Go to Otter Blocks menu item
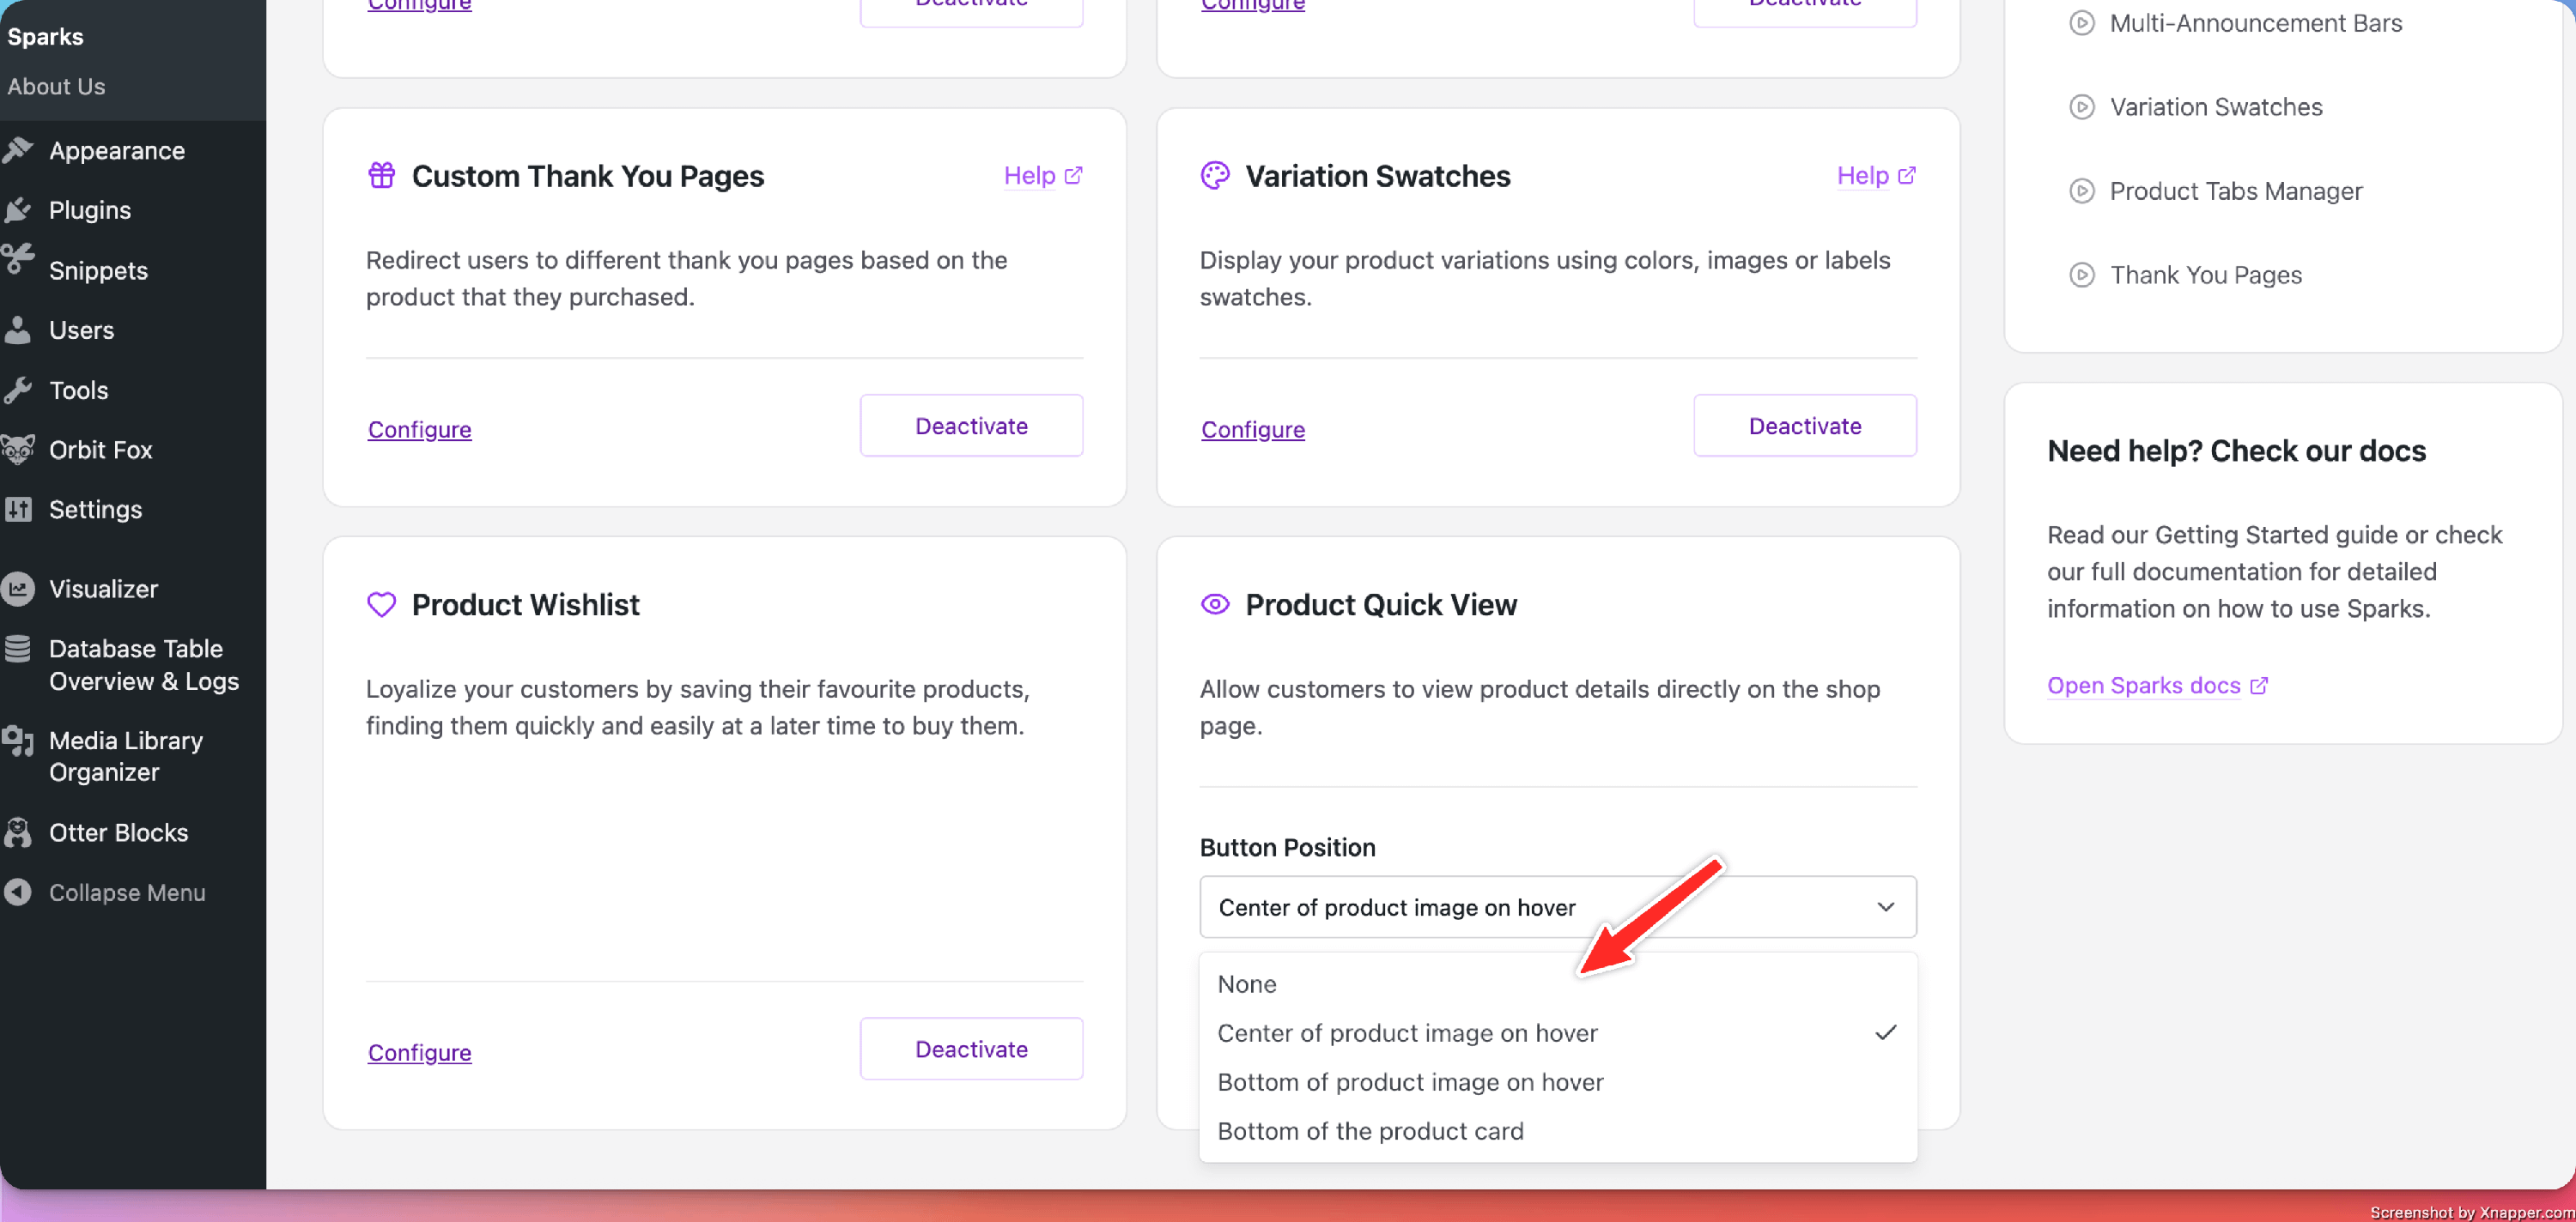2576x1222 pixels. (x=118, y=832)
